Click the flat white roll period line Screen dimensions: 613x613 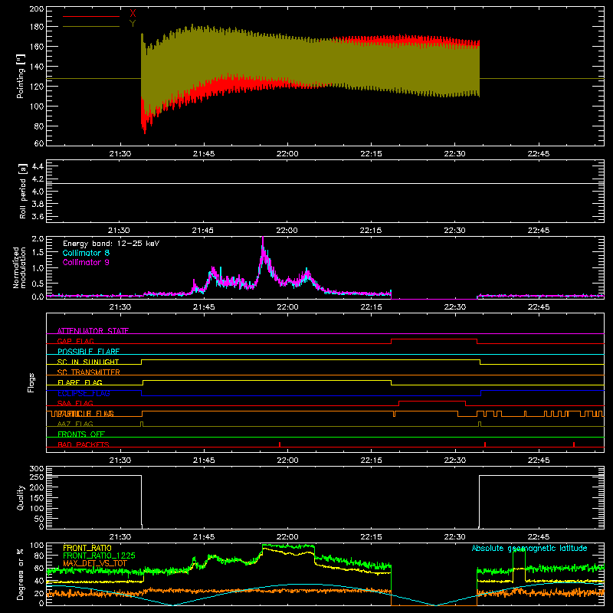(x=325, y=183)
